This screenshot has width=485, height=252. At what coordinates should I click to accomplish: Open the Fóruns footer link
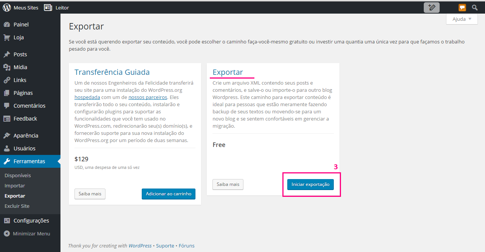point(186,246)
